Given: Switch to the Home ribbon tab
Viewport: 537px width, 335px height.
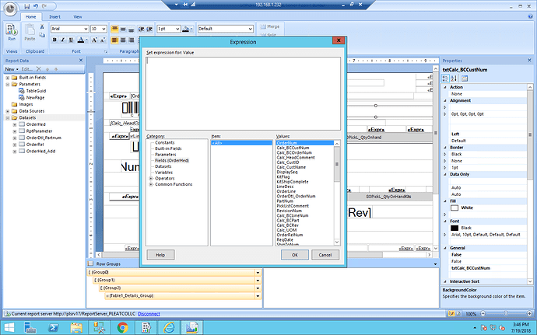Looking at the screenshot, I should pos(30,17).
